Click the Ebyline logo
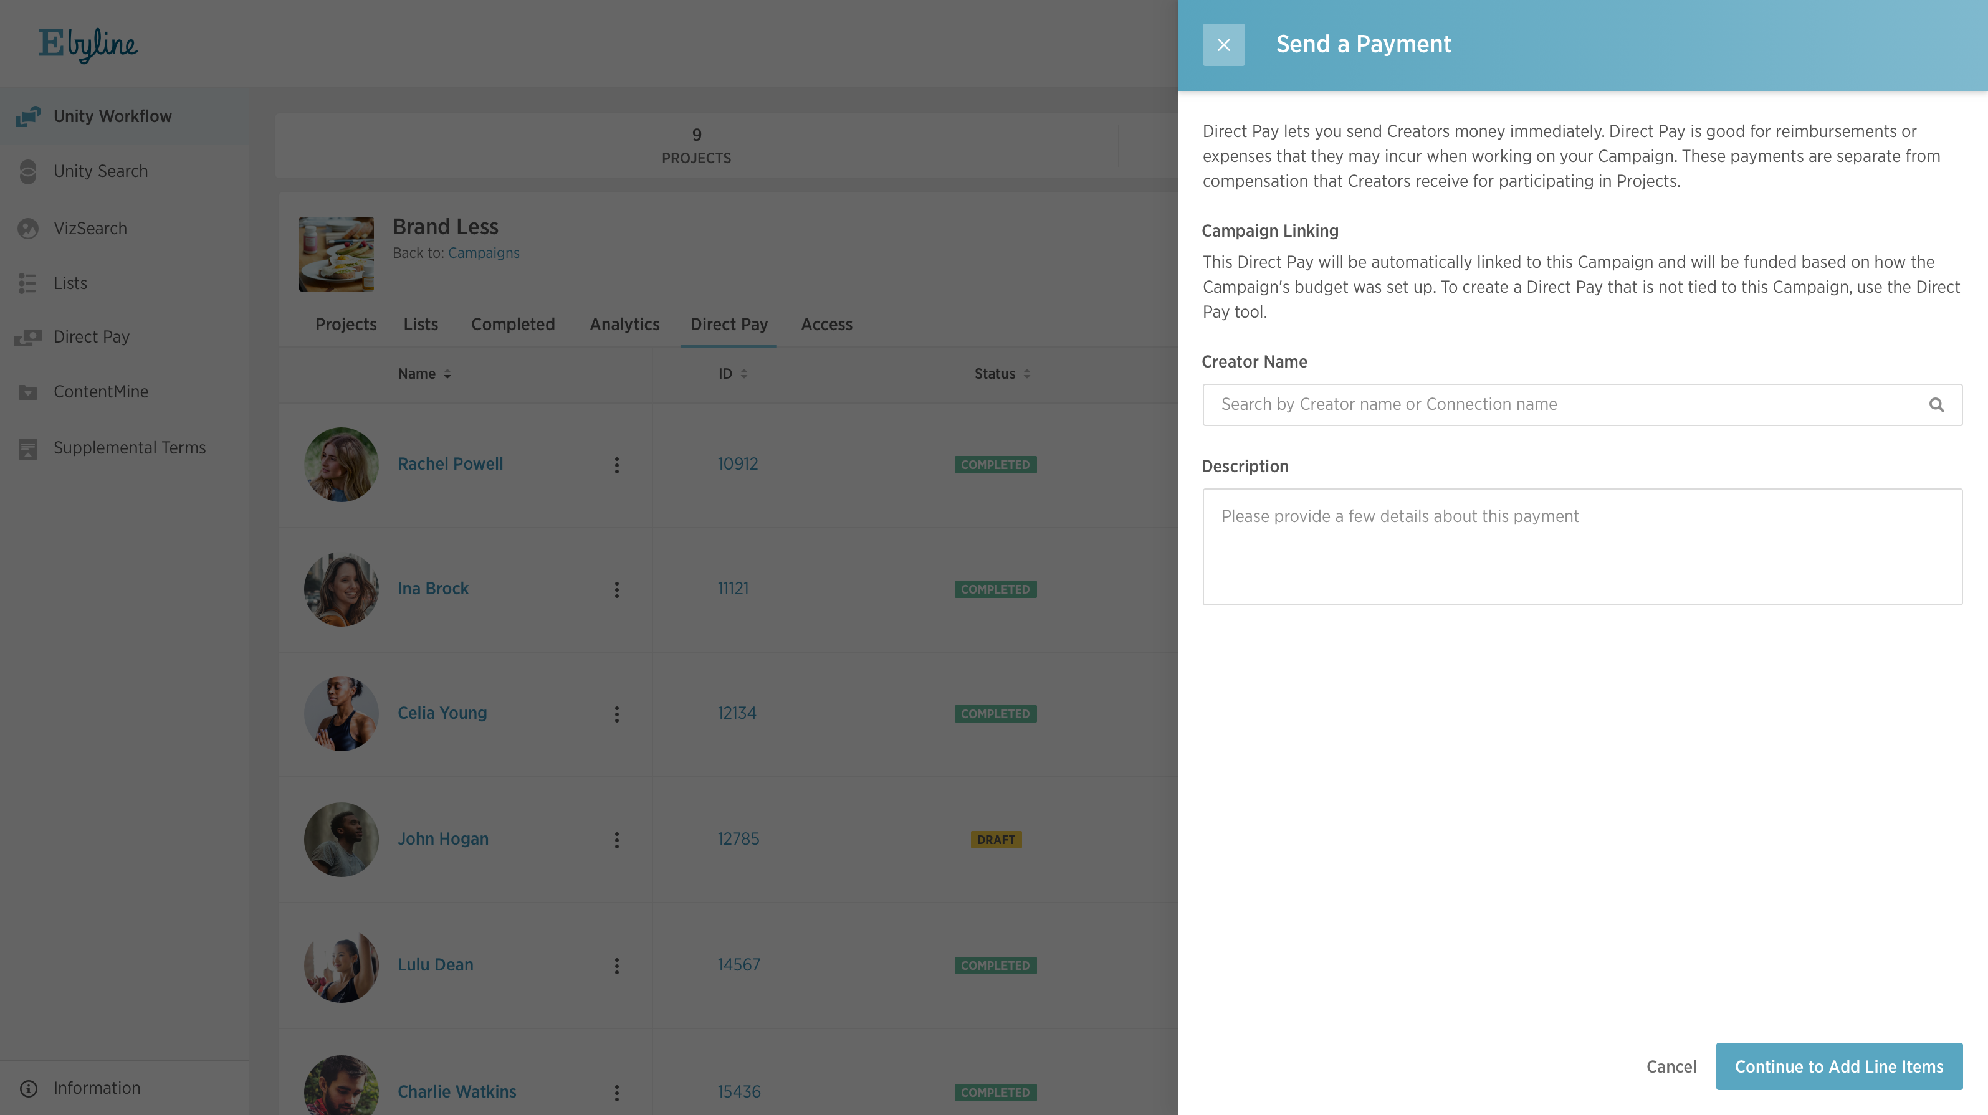The image size is (1988, 1115). 88,45
